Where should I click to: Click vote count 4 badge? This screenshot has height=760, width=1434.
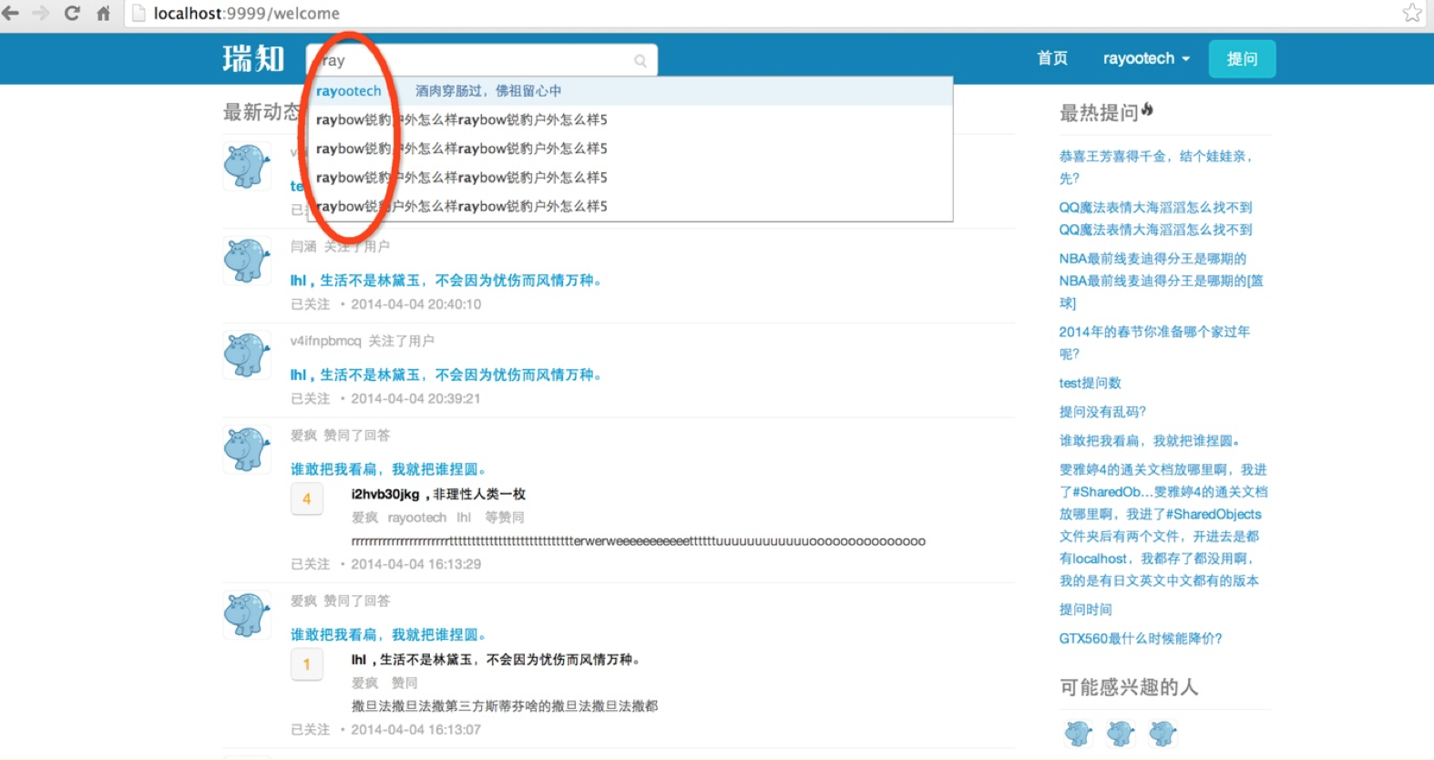click(307, 499)
